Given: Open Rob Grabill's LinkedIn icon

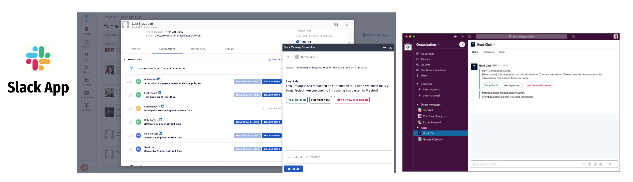Looking at the screenshot, I should 159,79.
